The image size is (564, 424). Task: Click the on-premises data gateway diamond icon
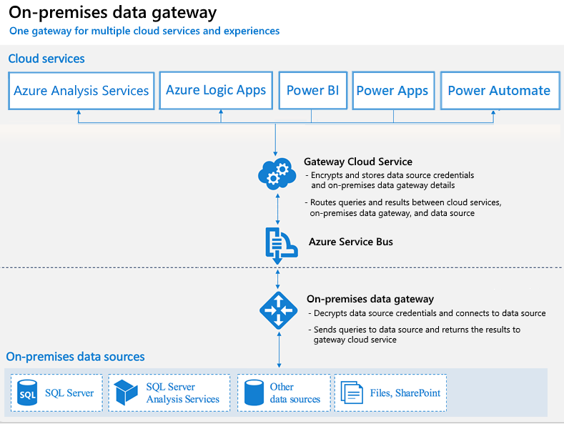click(x=278, y=310)
